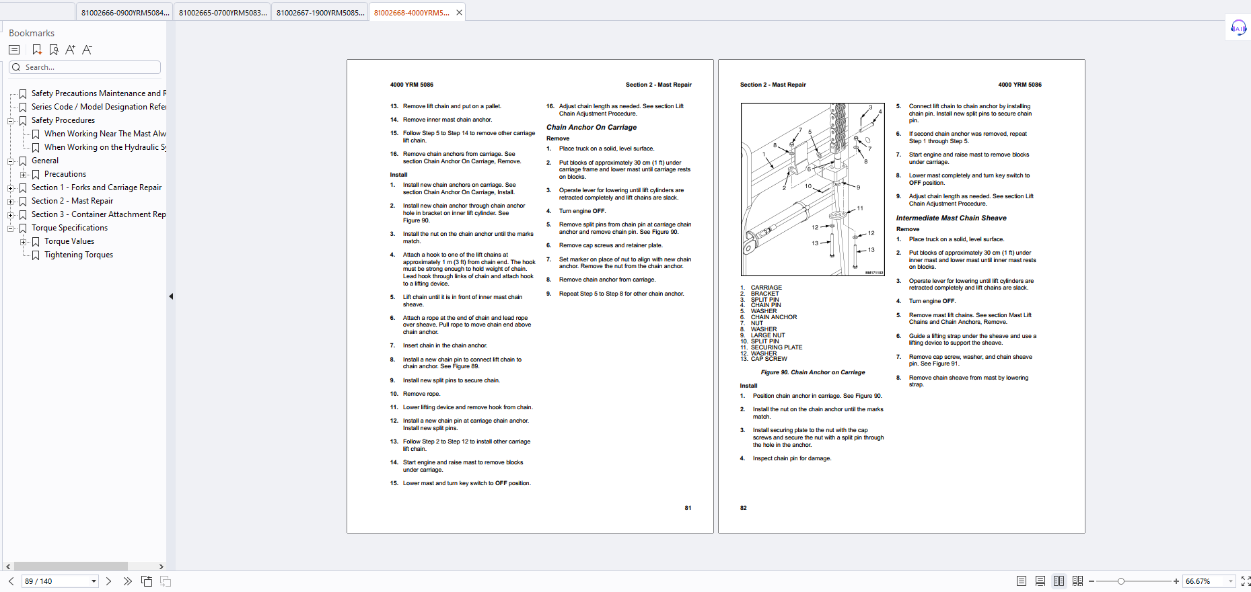
Task: Add a new bookmark
Action: pos(37,50)
